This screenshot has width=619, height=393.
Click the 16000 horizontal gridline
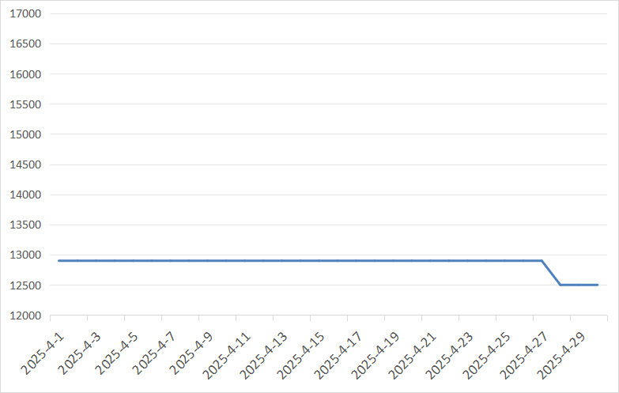click(316, 74)
